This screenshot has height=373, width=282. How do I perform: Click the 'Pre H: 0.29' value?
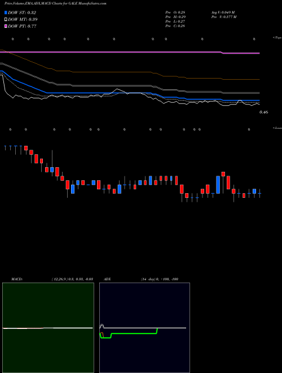pos(175,17)
